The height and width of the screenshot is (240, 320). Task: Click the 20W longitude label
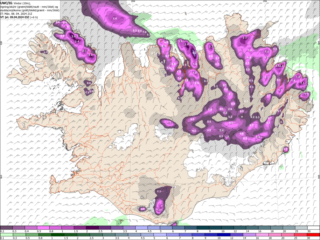[x=133, y=1]
